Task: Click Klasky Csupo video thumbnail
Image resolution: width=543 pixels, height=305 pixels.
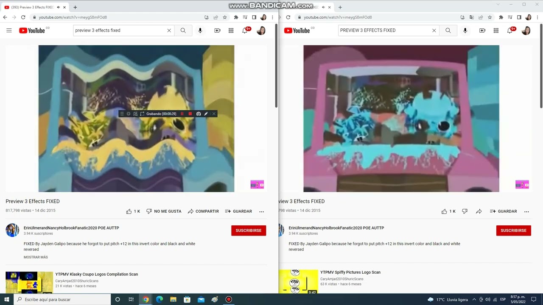Action: [29, 283]
